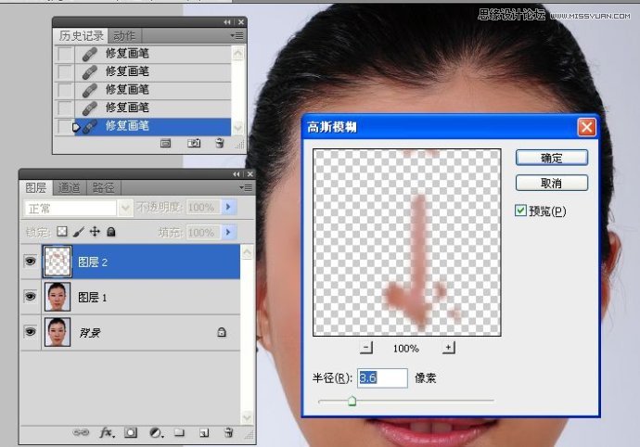Hide the 背景 layer visibility
Viewport: 640px width, 447px height.
pos(30,331)
